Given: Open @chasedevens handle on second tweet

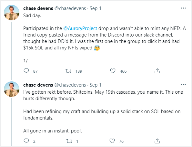Looking at the screenshot, I should tap(70, 85).
